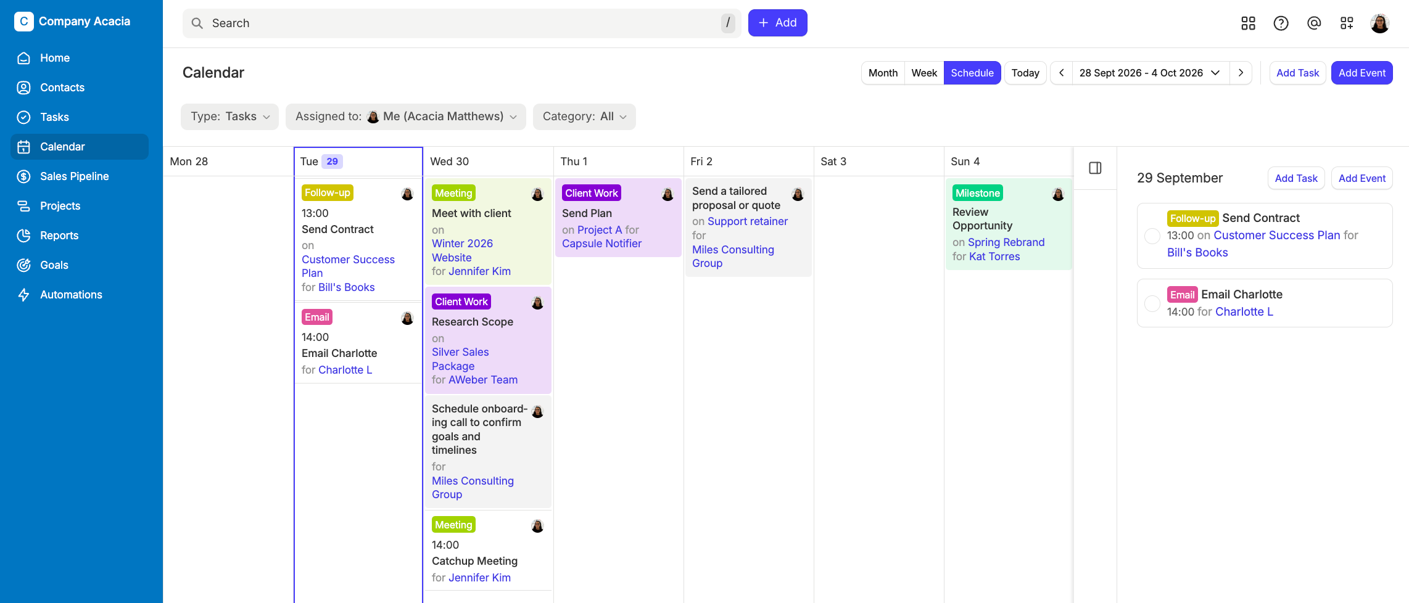Image resolution: width=1409 pixels, height=603 pixels.
Task: Click assignee avatar on Email Charlotte card
Action: coord(407,318)
